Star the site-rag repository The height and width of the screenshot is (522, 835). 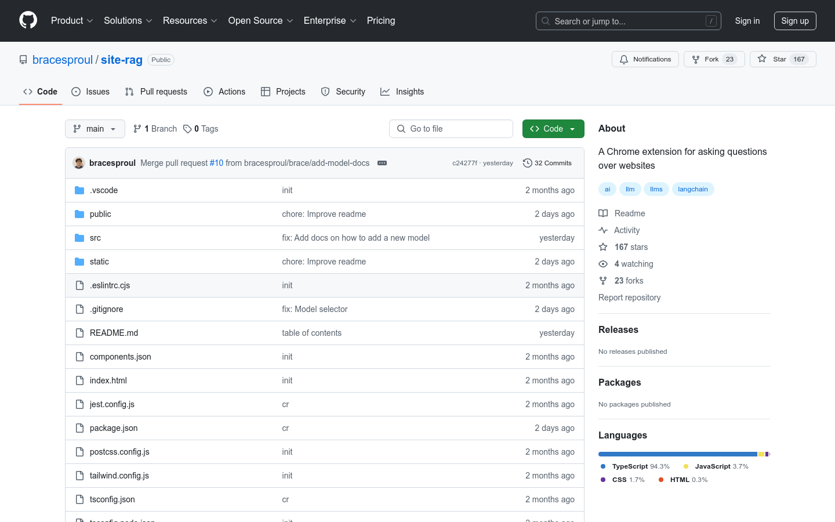pyautogui.click(x=783, y=59)
